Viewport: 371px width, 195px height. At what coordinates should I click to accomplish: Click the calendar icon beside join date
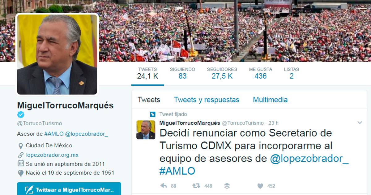tap(21, 163)
